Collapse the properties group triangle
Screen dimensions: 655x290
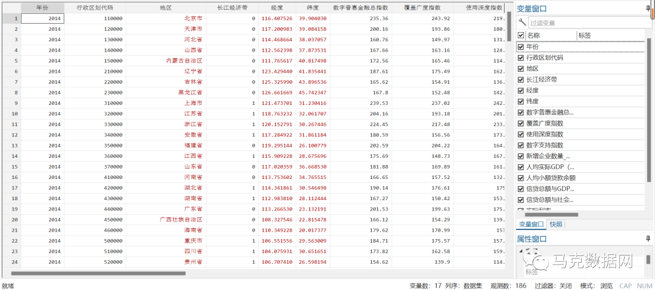tap(520, 251)
